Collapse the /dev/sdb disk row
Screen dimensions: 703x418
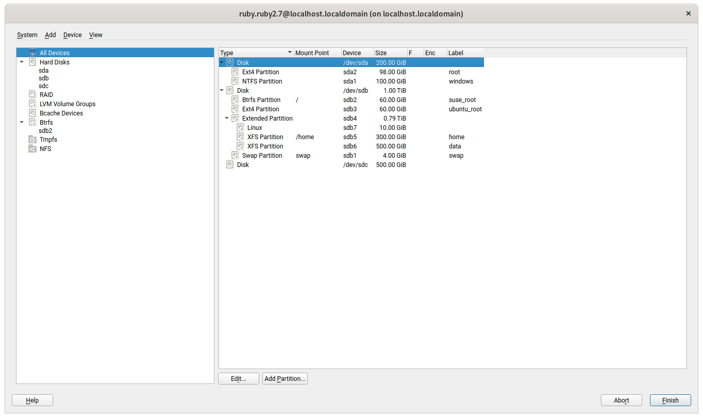tap(222, 90)
